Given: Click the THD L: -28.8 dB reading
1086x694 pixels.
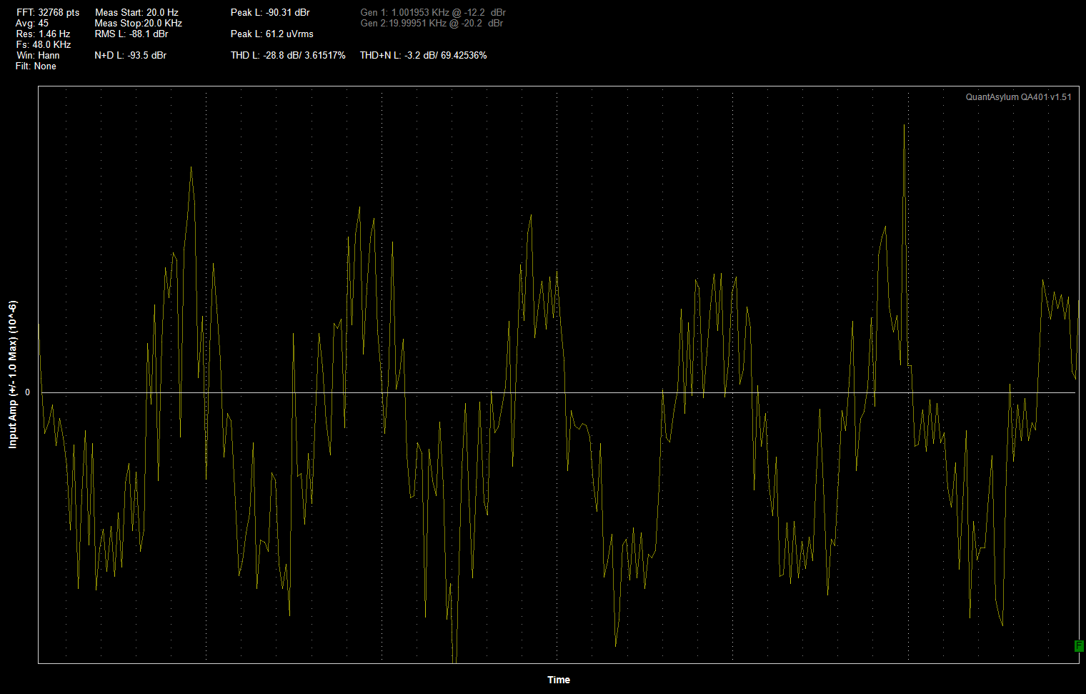Looking at the screenshot, I should [288, 56].
